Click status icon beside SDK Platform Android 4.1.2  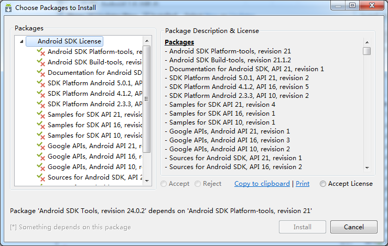(x=41, y=94)
